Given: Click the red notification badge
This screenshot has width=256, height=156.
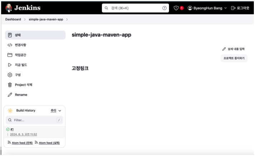Looking at the screenshot, I should [x=182, y=8].
